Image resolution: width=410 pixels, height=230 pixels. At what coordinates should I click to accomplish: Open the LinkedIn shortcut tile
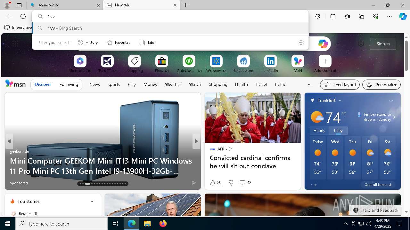point(271,61)
